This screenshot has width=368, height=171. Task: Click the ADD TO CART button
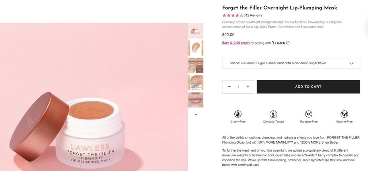point(308,87)
